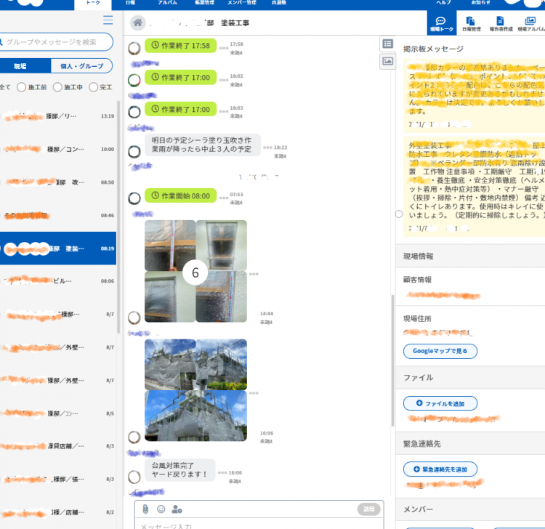Click the chat area vertical scrollbar
The image size is (545, 529).
point(392,360)
